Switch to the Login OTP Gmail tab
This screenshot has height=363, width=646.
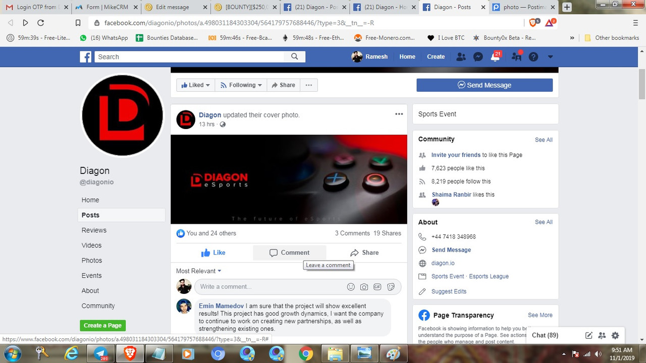click(35, 7)
